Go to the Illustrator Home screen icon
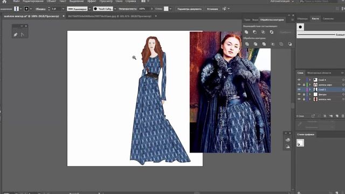345x194 pixels. [x=4, y=1]
